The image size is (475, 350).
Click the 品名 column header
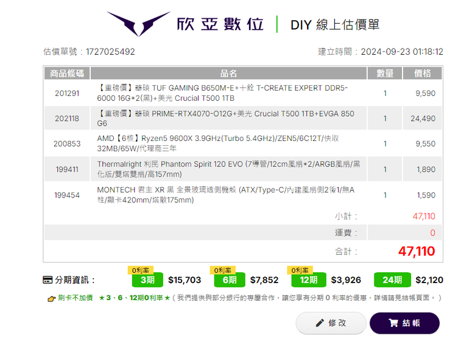(229, 73)
